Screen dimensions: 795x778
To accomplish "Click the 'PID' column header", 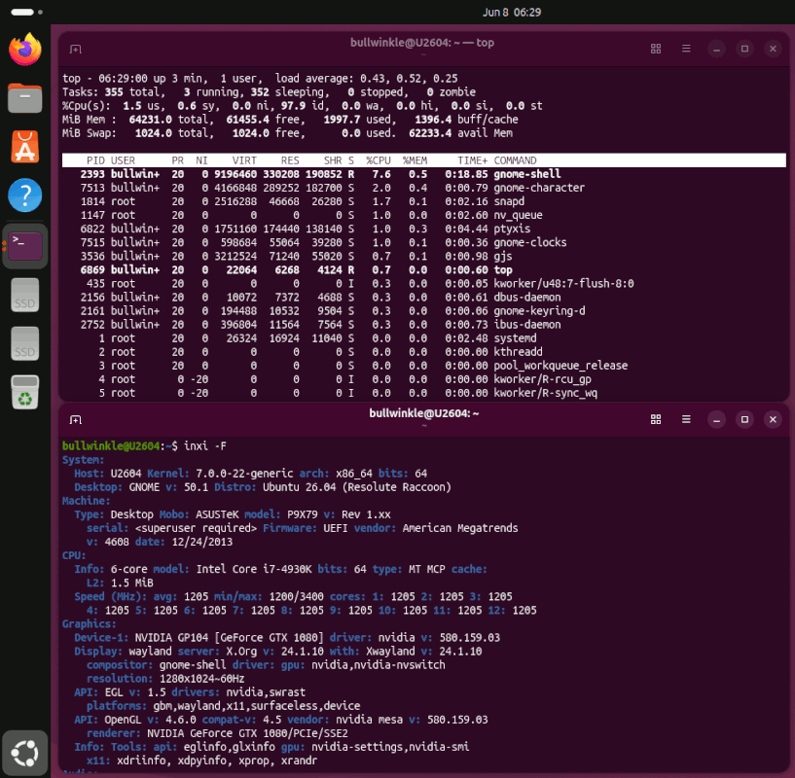I will [95, 160].
